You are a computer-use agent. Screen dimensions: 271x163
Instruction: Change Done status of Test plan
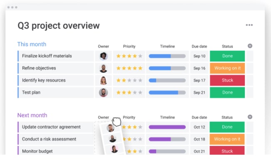[227, 93]
